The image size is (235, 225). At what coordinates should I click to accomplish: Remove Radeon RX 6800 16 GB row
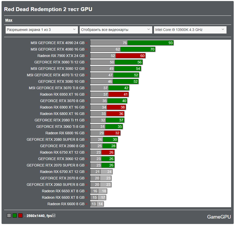tap(87, 133)
